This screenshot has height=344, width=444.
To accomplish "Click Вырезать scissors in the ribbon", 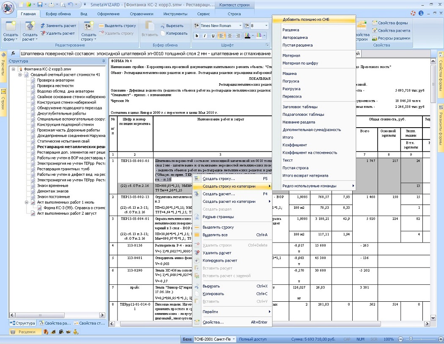I will point(172,26).
